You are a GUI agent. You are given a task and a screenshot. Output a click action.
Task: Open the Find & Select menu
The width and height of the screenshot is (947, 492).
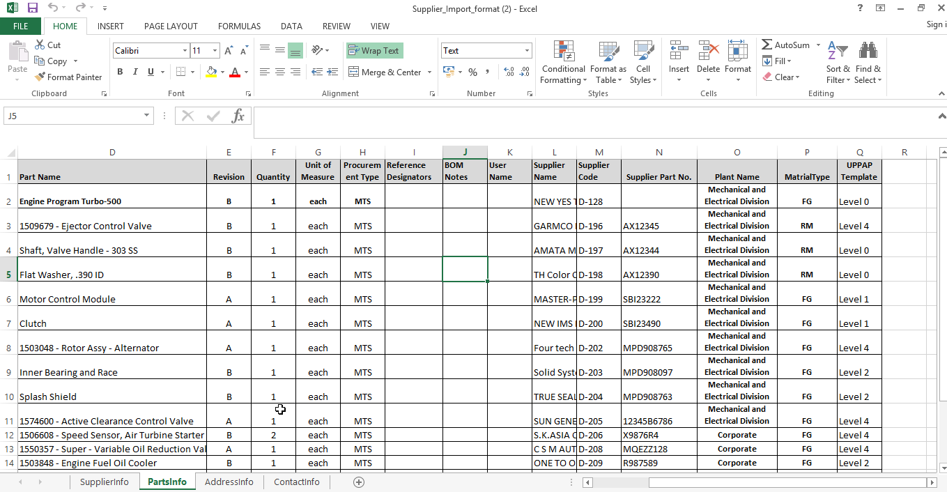868,62
